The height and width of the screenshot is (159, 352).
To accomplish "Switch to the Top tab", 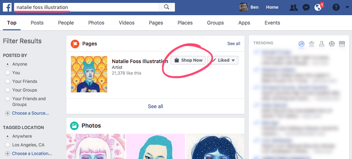I will tap(12, 23).
